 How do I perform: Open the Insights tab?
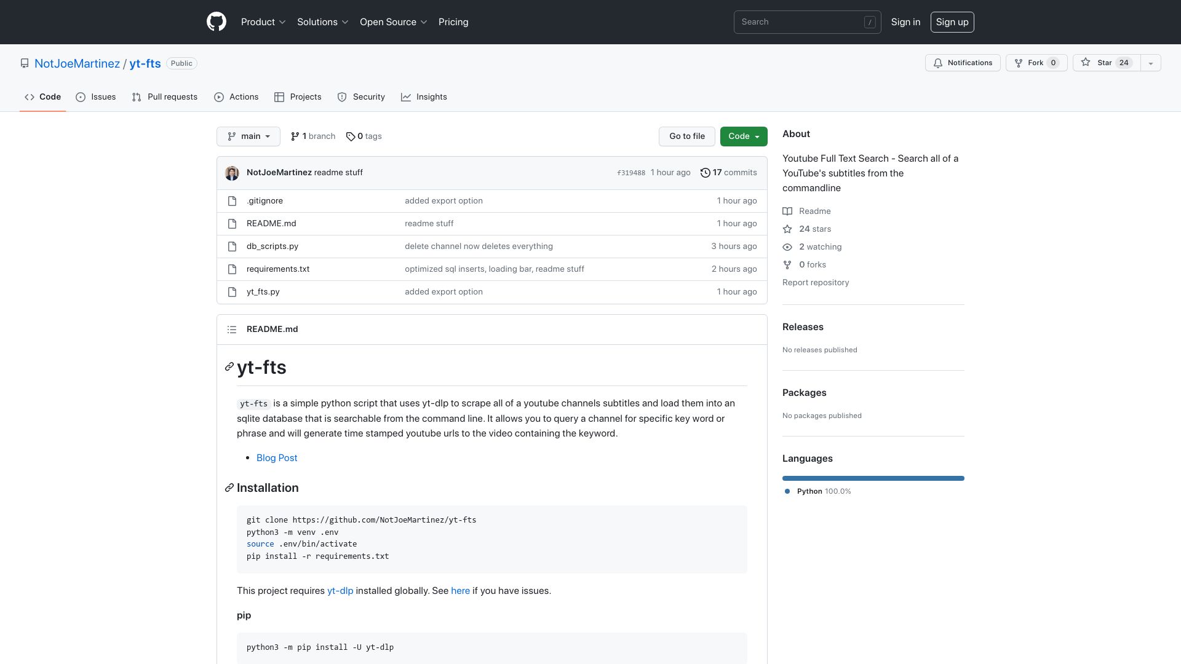pyautogui.click(x=424, y=97)
